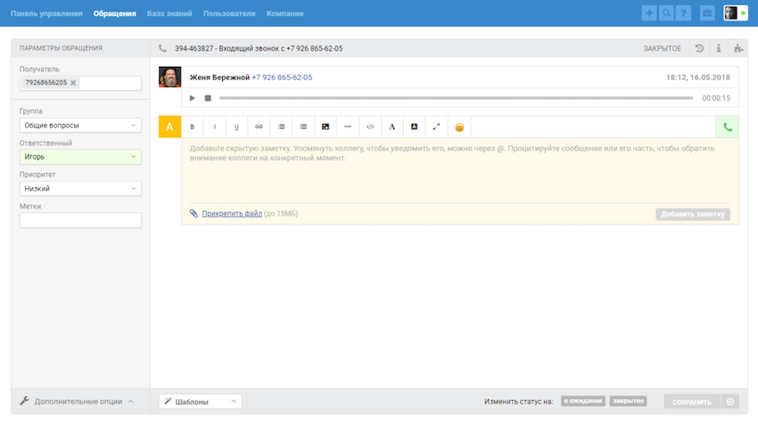758x424 pixels.
Task: Open the Группа dropdown
Action: click(x=80, y=125)
